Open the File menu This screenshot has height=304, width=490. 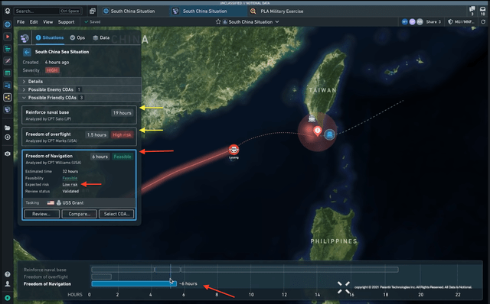tap(21, 22)
